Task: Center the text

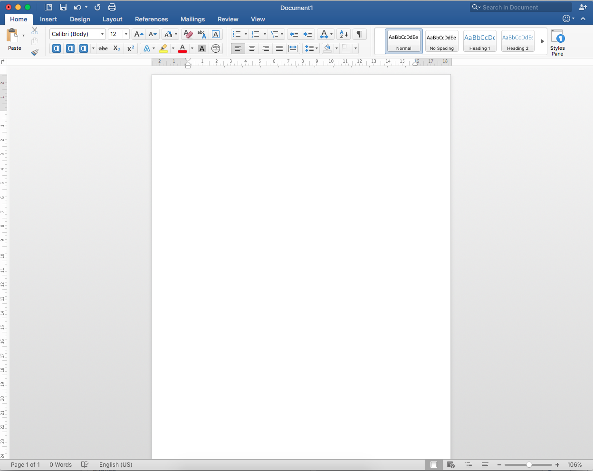Action: click(x=252, y=48)
